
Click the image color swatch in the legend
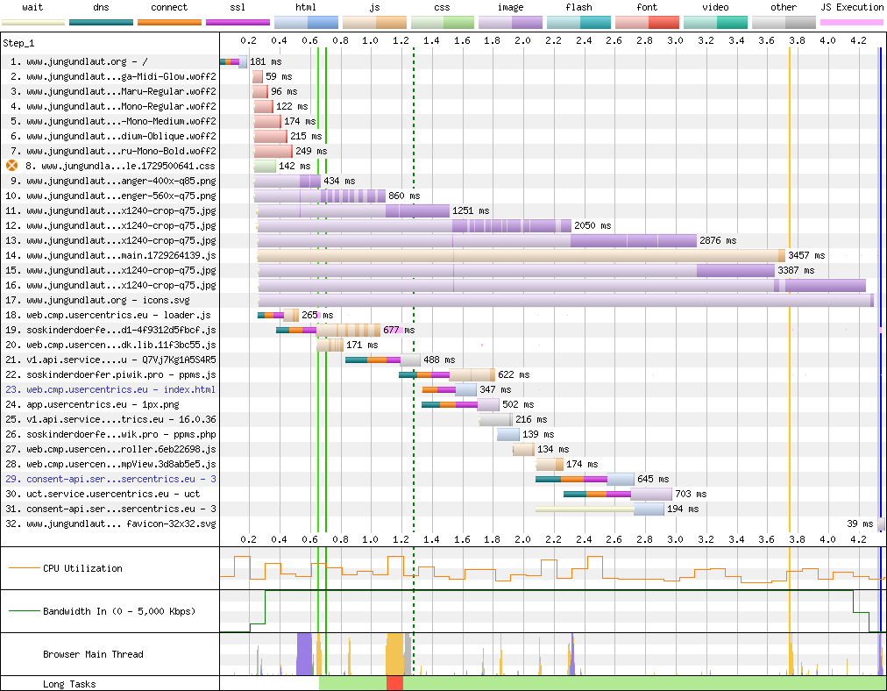coord(510,23)
